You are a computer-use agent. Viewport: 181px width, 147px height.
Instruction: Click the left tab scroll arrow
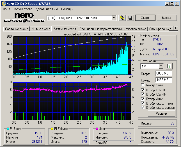(171, 28)
